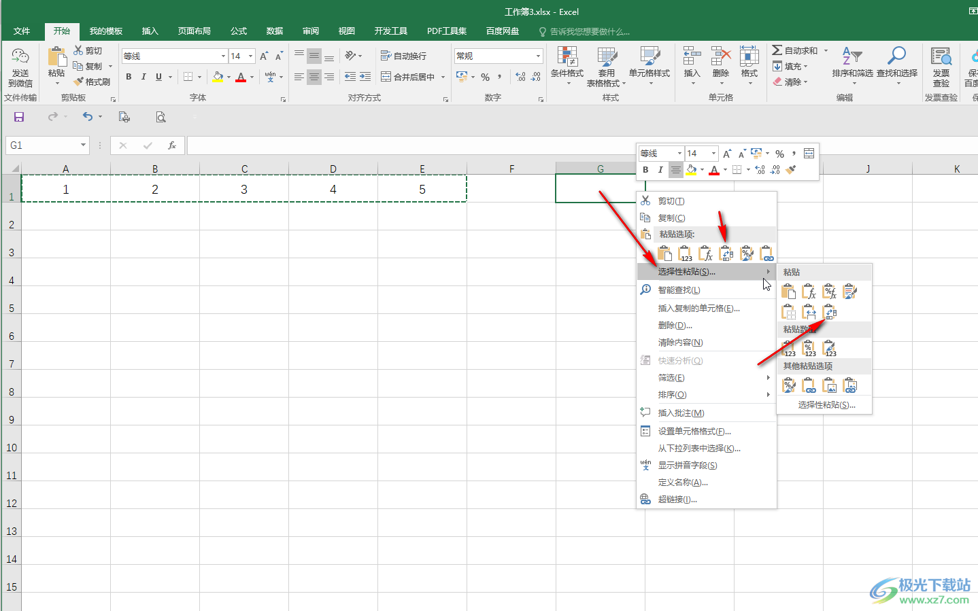Click Transpose icon in paste options row
Screen dimensions: 978x611
pos(726,254)
